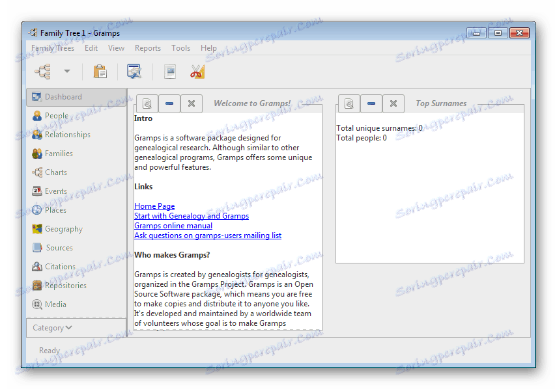Open the Edit menu
The width and height of the screenshot is (557, 389).
pyautogui.click(x=91, y=48)
